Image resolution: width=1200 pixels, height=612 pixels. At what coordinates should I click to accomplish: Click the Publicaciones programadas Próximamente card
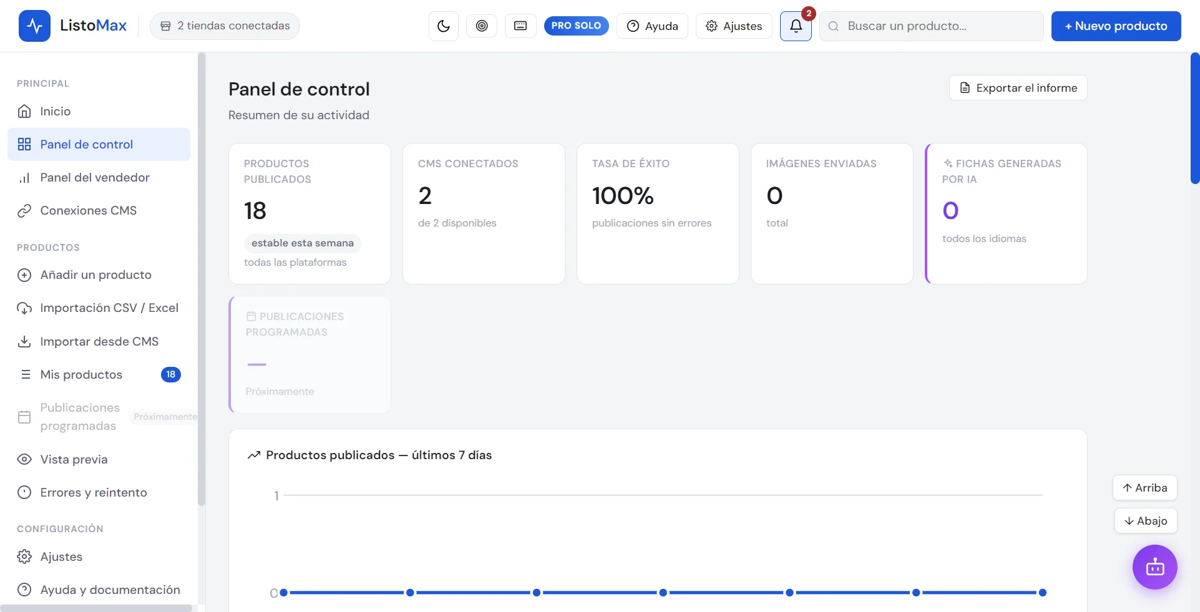tap(310, 354)
